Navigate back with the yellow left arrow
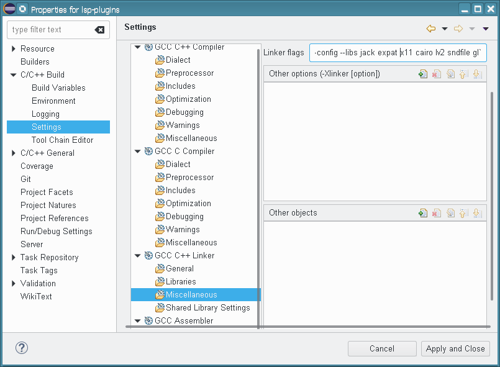 tap(431, 29)
